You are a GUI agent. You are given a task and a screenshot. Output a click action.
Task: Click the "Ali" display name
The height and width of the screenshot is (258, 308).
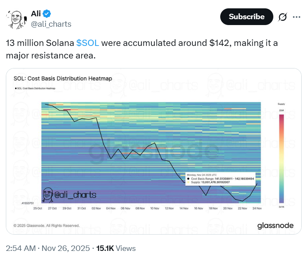(36, 13)
